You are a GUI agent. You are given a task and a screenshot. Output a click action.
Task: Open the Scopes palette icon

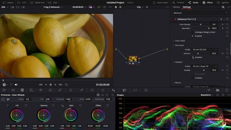pyautogui.click(x=218, y=90)
